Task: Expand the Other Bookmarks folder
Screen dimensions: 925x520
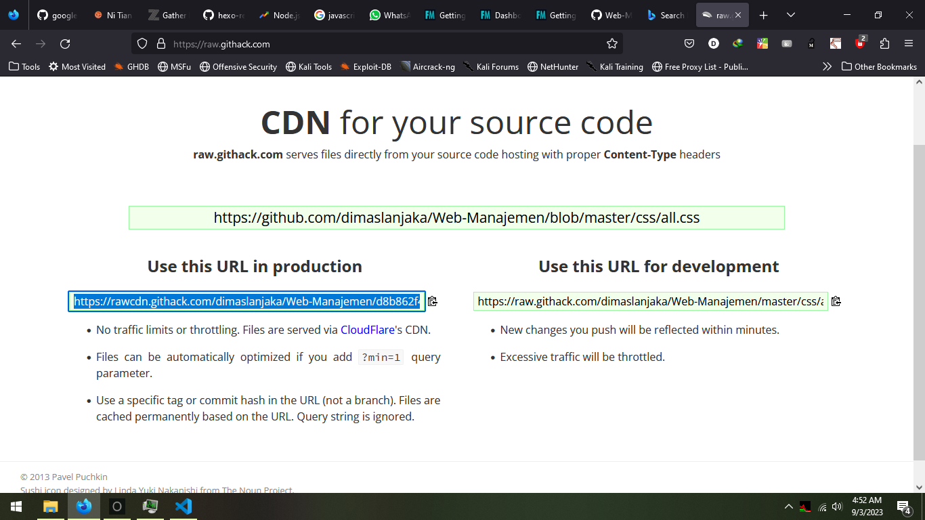Action: [x=879, y=66]
